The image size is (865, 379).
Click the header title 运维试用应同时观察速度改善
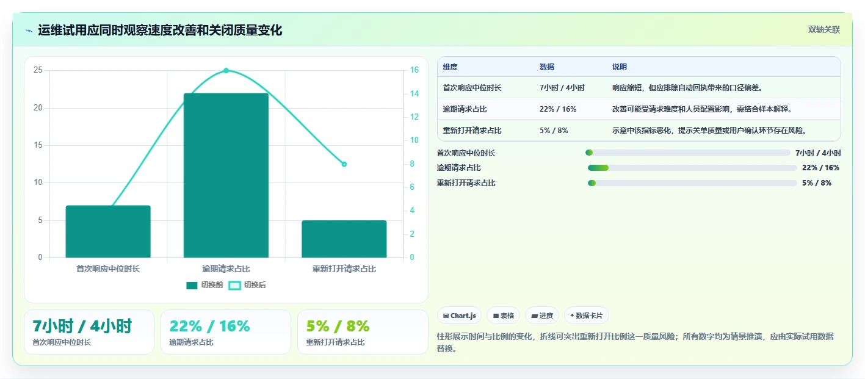[x=160, y=31]
